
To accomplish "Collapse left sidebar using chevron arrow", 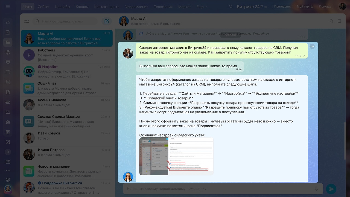I will (x=8, y=171).
